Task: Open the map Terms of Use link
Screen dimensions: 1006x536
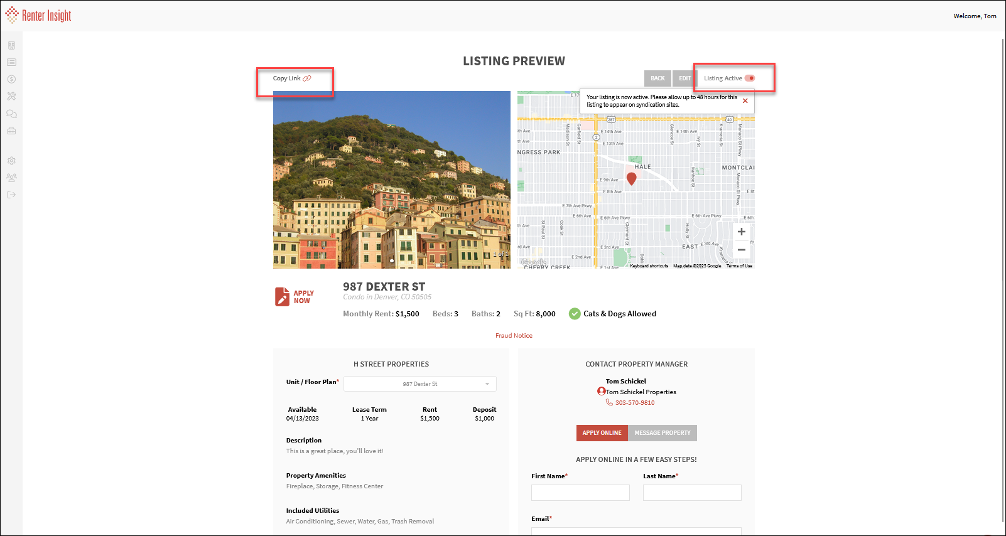Action: pos(739,266)
